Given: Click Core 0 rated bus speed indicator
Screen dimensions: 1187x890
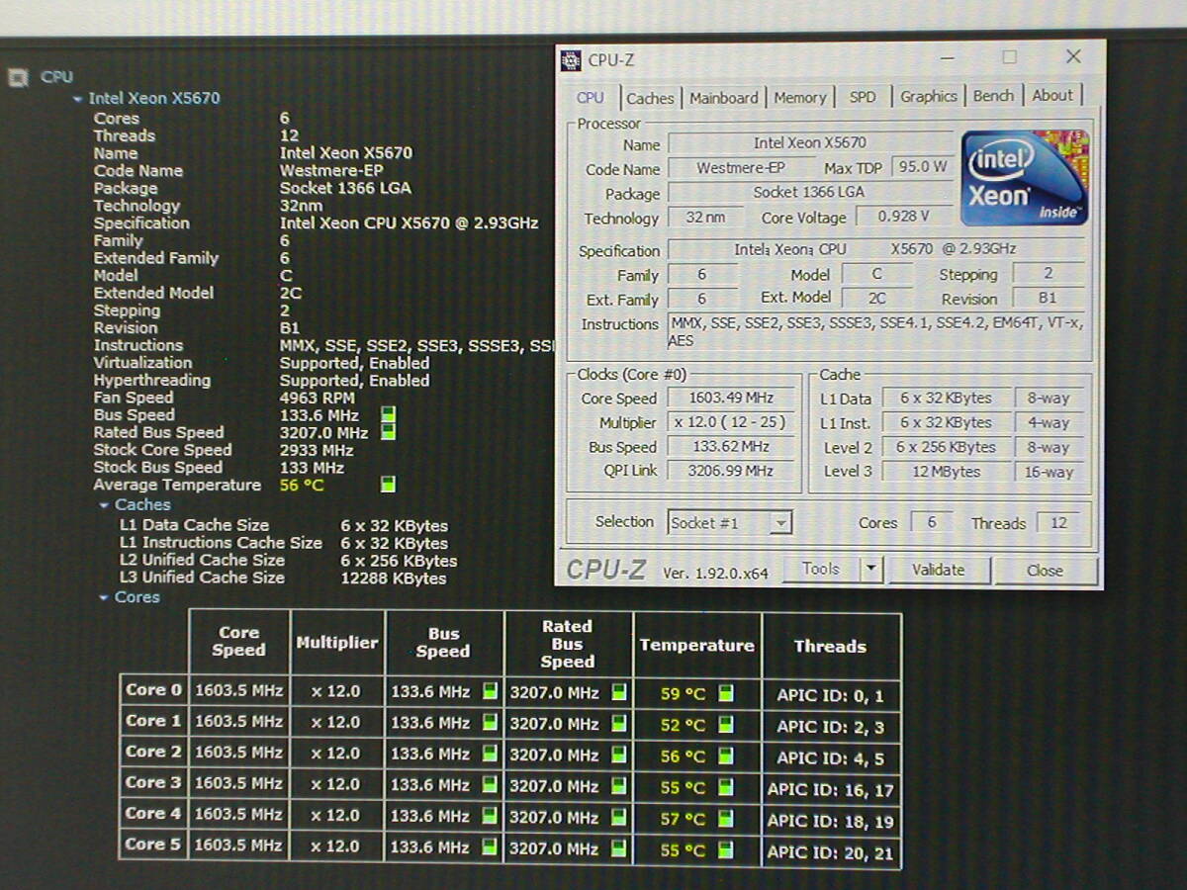Looking at the screenshot, I should click(x=619, y=692).
